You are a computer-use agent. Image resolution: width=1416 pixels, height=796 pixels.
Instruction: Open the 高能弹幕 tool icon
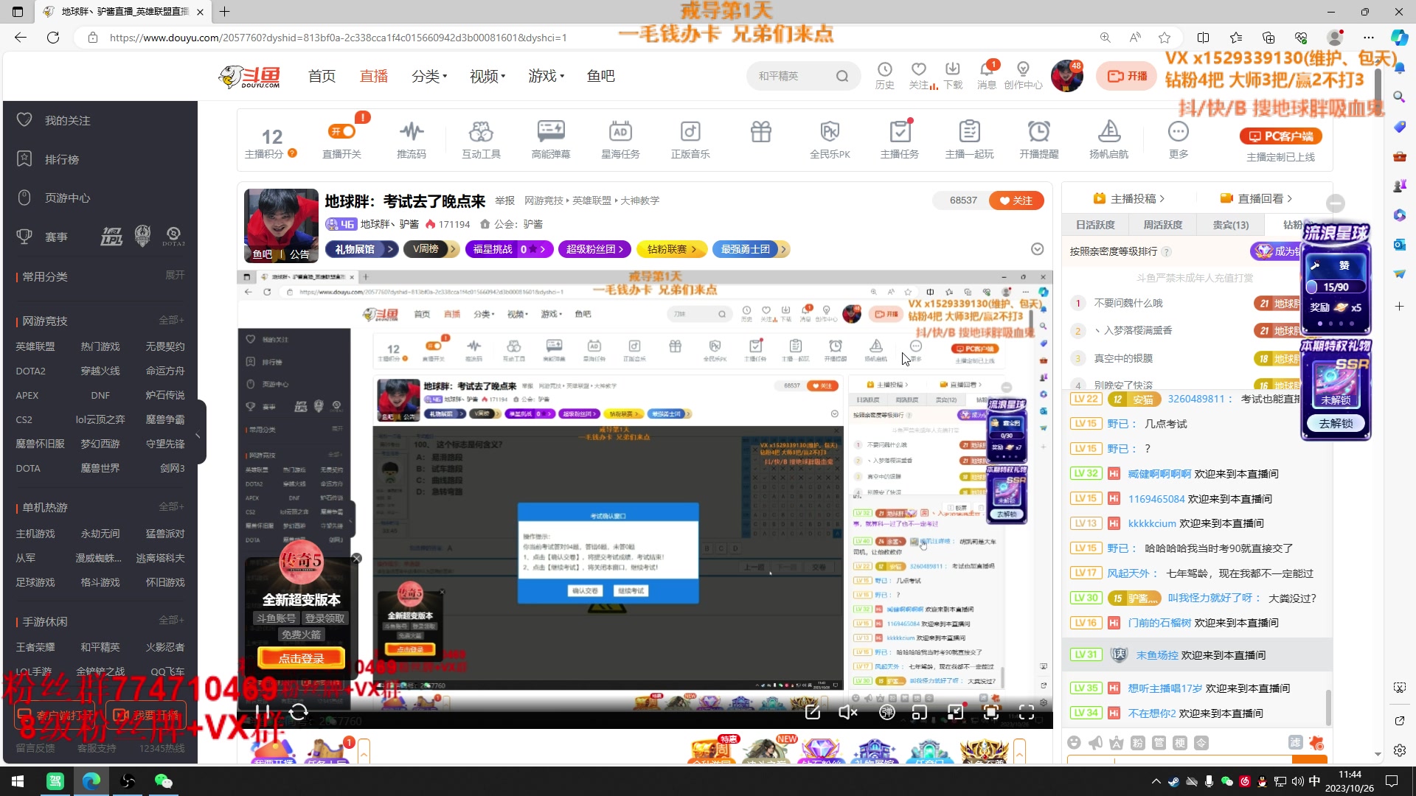point(551,140)
